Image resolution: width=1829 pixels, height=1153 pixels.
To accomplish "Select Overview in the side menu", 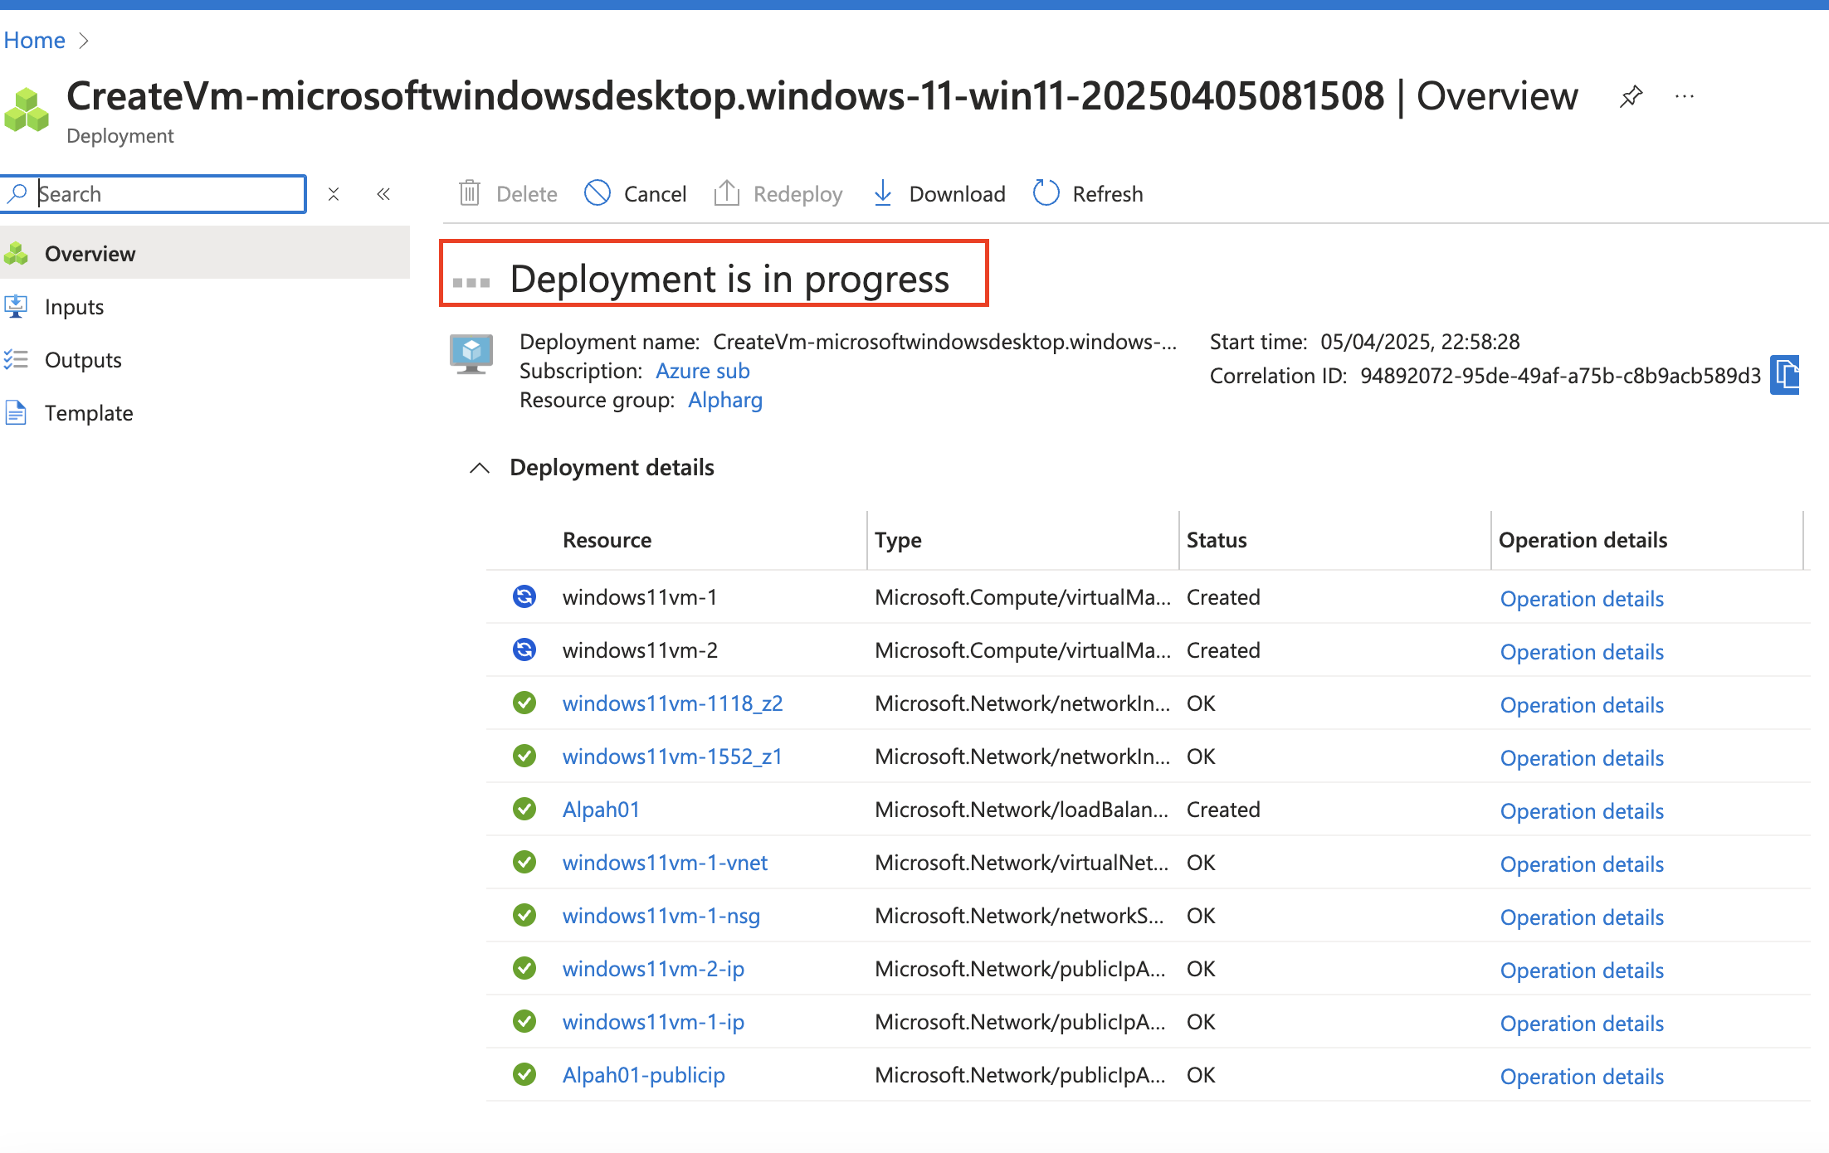I will coord(204,253).
